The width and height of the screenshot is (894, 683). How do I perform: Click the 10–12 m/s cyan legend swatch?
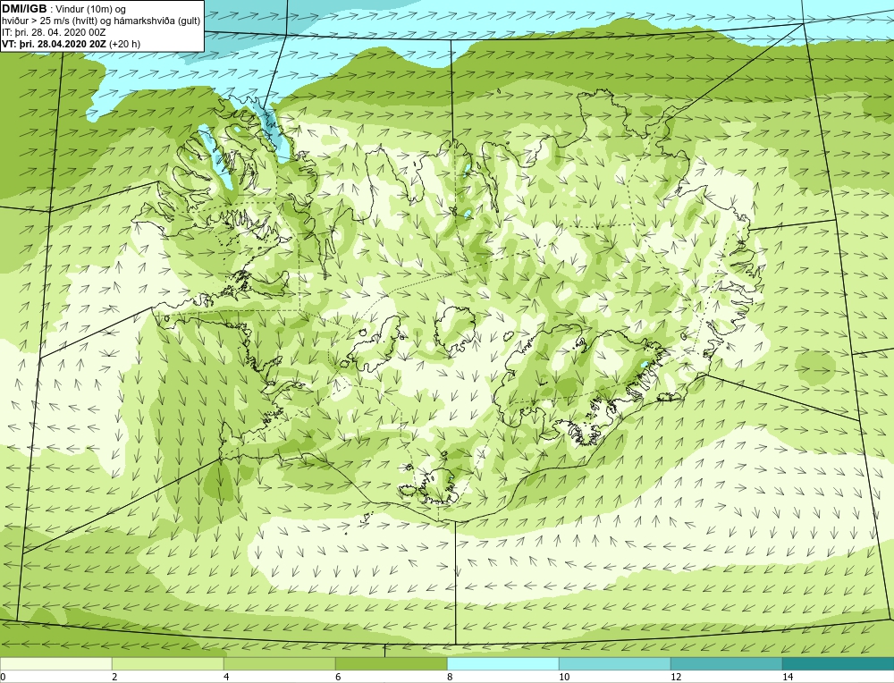[x=615, y=663]
